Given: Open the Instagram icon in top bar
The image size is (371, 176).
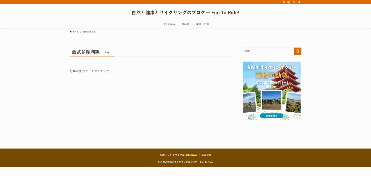Looking at the screenshot, I should coord(289,2).
